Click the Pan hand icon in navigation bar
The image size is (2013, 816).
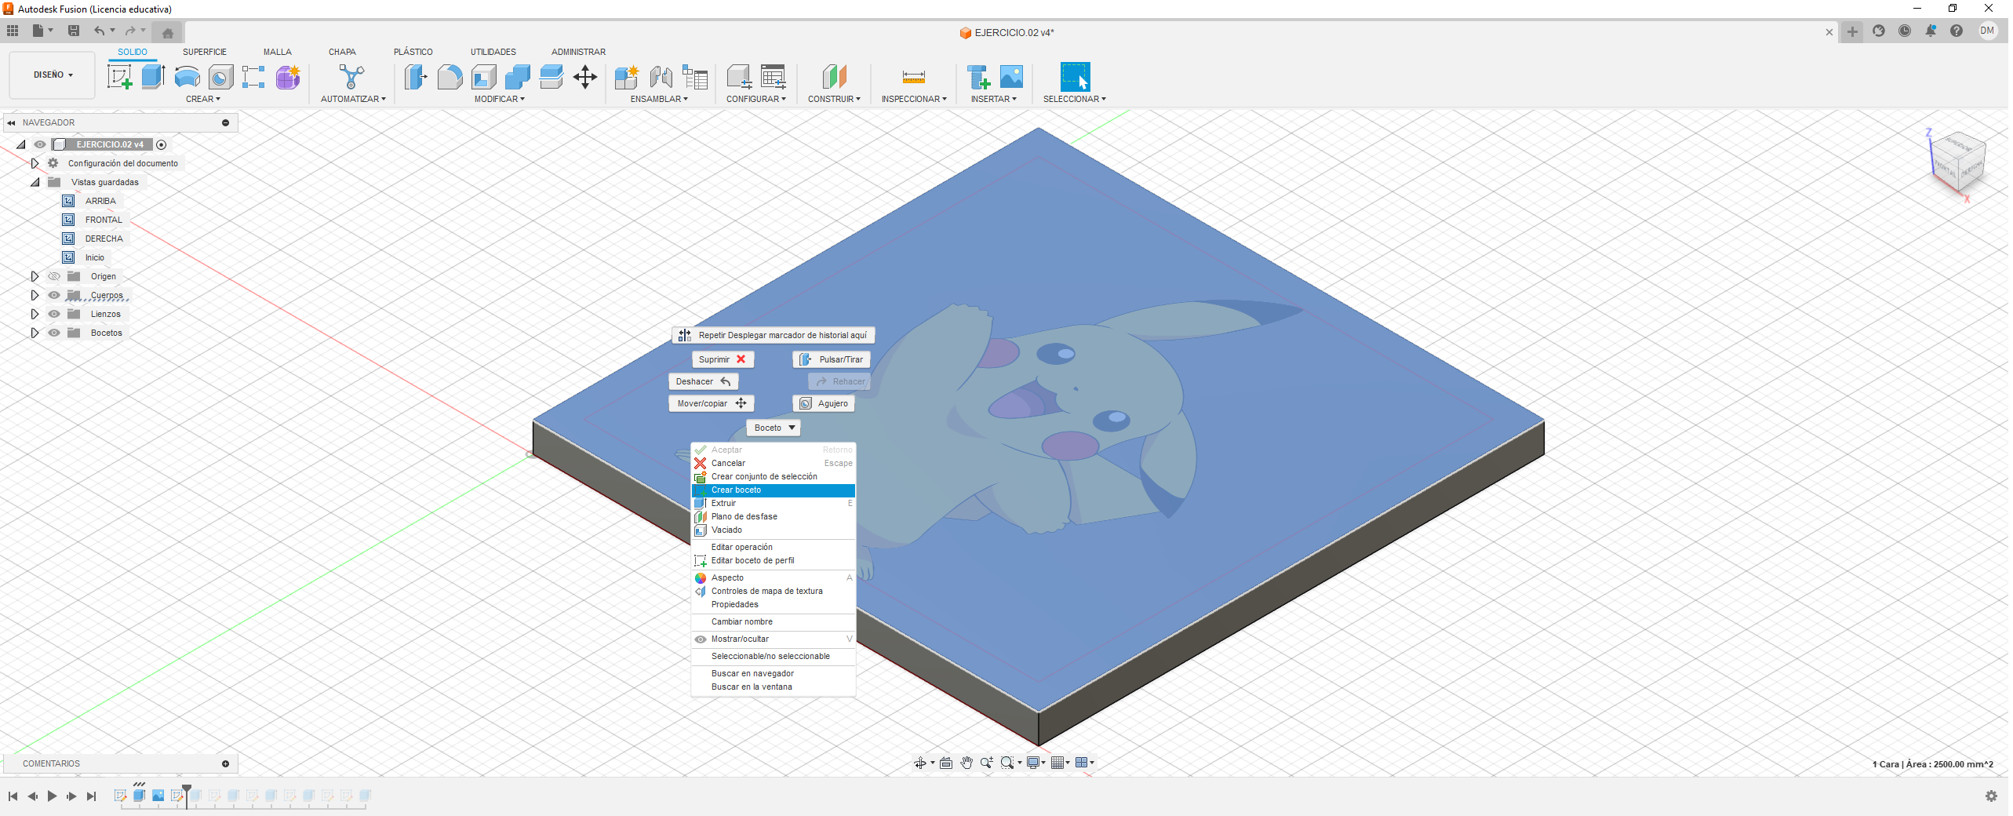pos(966,763)
